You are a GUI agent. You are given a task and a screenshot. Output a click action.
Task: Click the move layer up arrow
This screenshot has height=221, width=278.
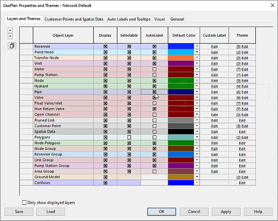(x=10, y=30)
